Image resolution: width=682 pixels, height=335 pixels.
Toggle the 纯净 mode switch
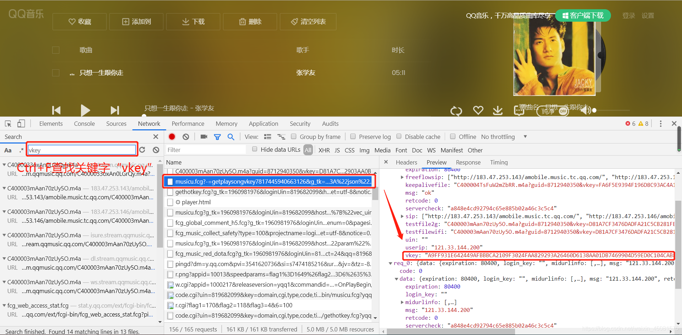point(553,111)
